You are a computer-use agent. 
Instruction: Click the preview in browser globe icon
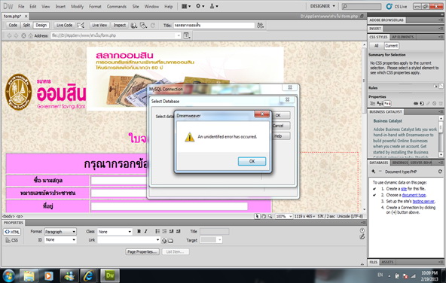point(133,26)
